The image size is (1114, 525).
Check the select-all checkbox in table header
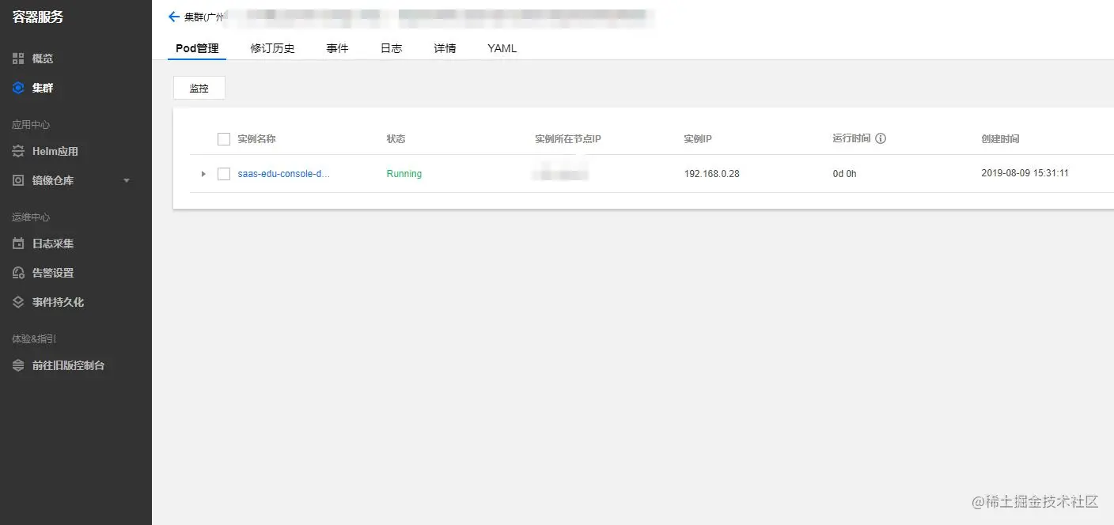click(224, 138)
